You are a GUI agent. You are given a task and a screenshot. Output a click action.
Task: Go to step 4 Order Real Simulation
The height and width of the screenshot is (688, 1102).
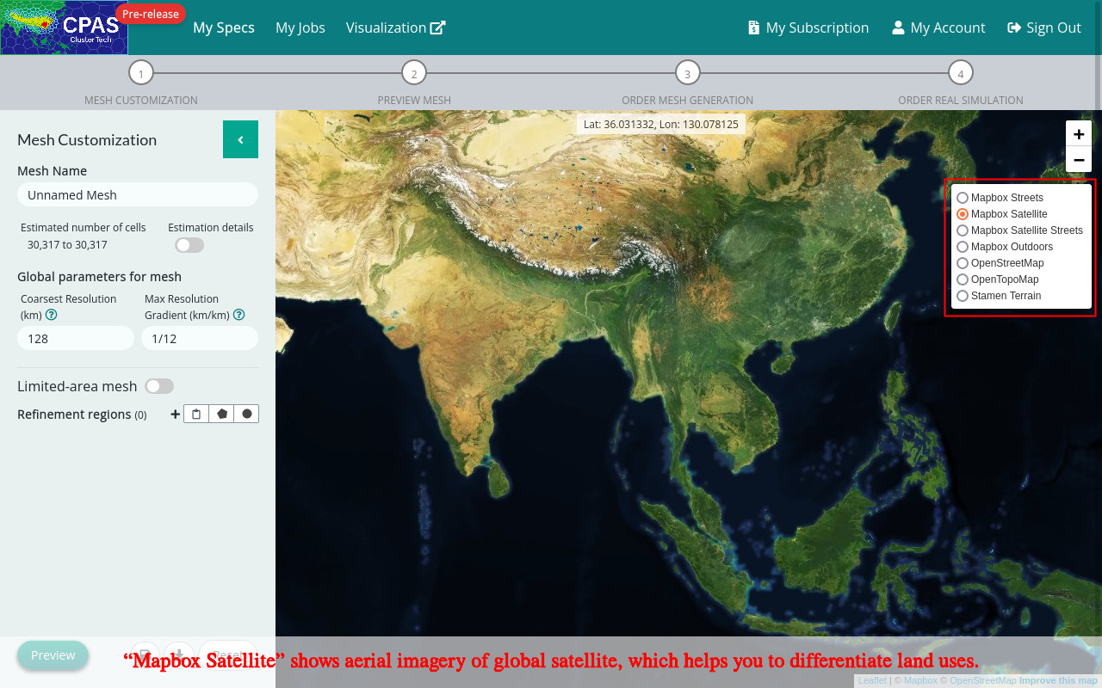coord(961,74)
